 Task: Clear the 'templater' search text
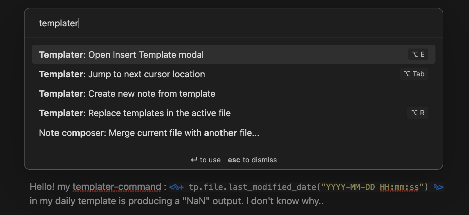point(58,23)
